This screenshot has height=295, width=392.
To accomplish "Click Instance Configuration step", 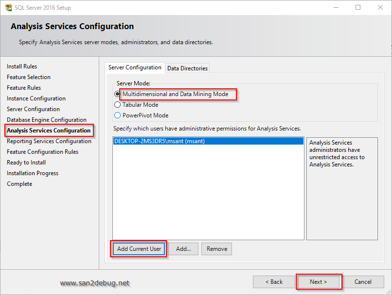I will (36, 98).
